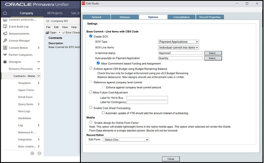Enable design for Mobile Form Factor

point(91,122)
